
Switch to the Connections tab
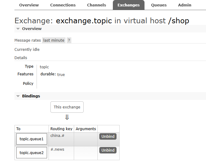[63, 5]
